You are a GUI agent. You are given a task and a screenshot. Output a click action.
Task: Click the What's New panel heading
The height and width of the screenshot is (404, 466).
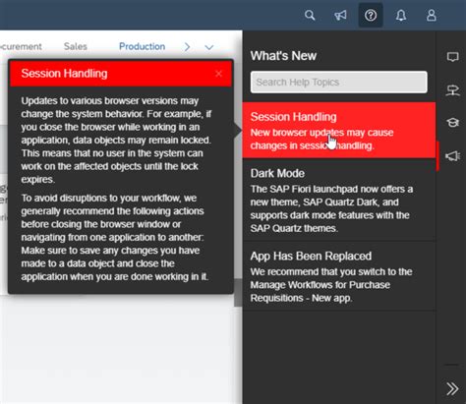(x=283, y=56)
